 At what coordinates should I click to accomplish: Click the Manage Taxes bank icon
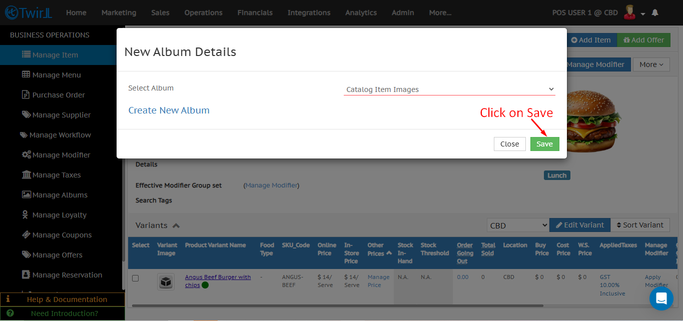(x=26, y=175)
